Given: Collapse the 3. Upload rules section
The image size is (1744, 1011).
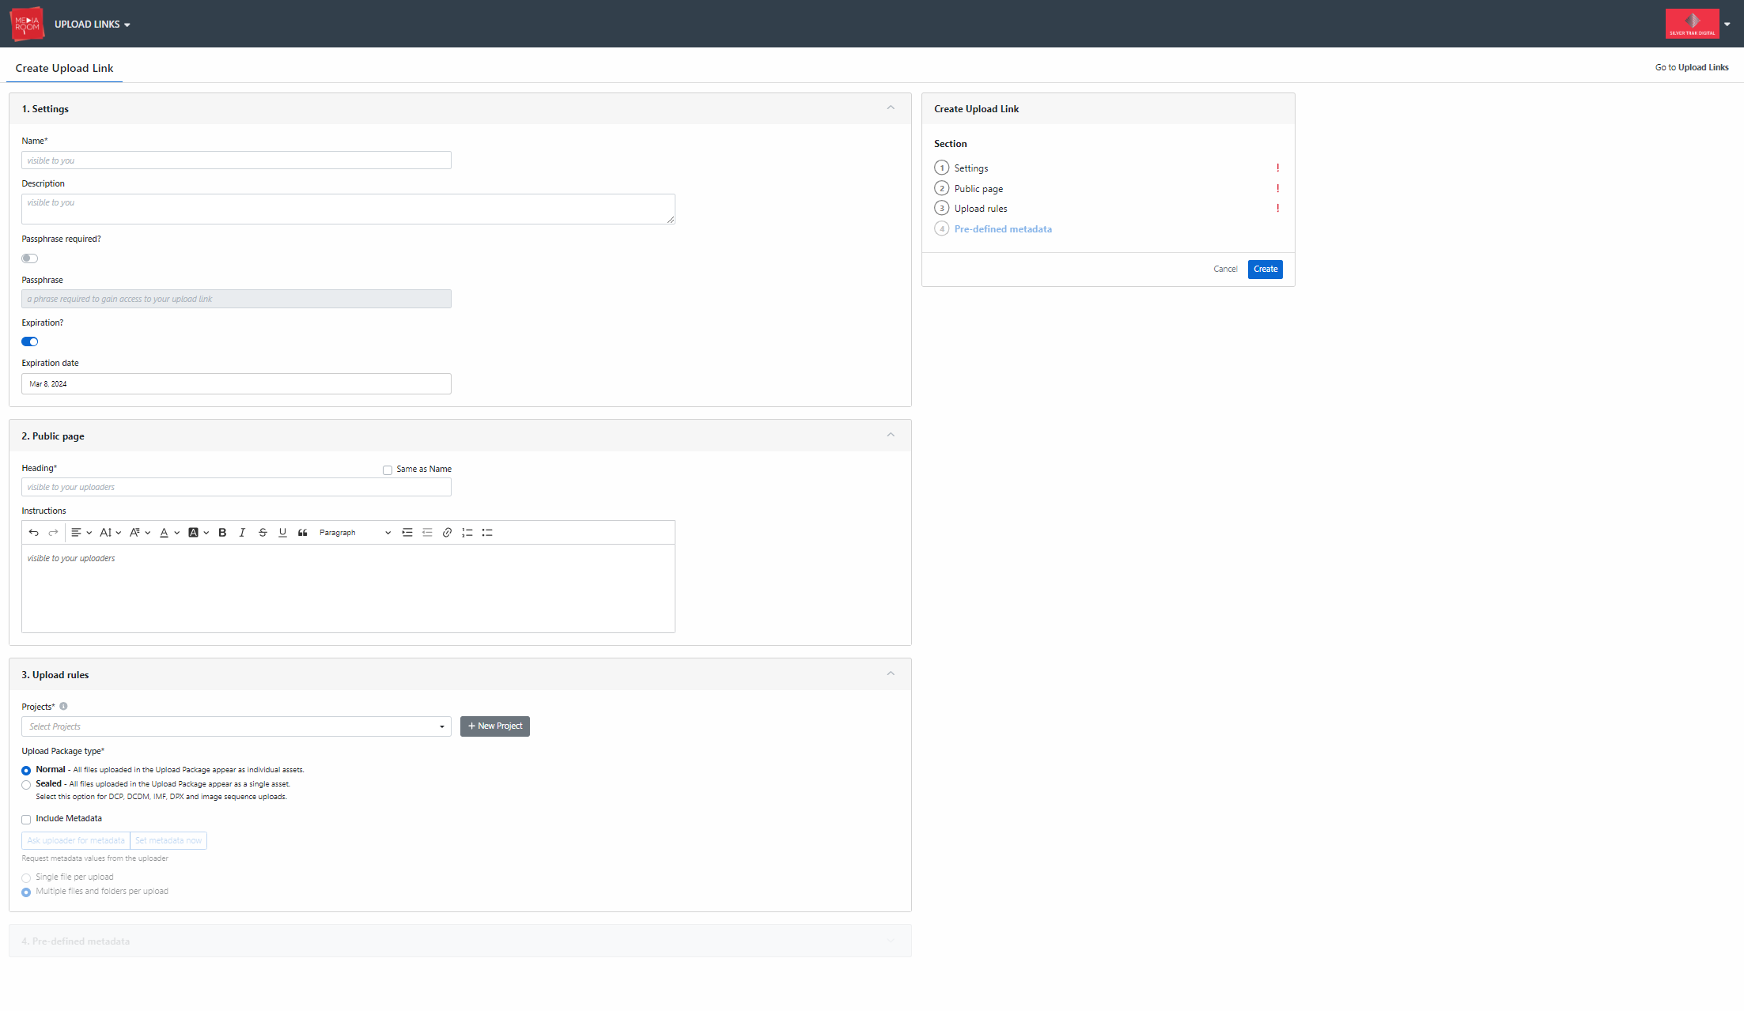Looking at the screenshot, I should click(x=891, y=674).
